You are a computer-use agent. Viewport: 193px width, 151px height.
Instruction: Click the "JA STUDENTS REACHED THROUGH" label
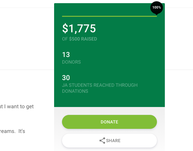coord(100,85)
